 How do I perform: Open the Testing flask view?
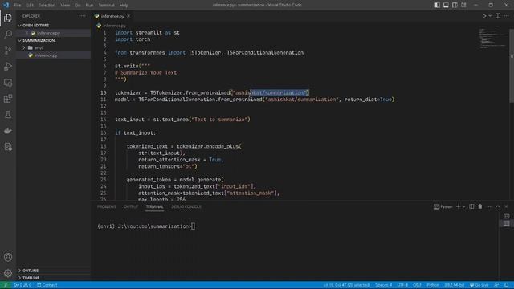pos(8,115)
